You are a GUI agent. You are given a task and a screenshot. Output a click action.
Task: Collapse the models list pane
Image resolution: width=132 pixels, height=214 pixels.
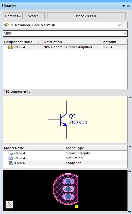coord(130,146)
